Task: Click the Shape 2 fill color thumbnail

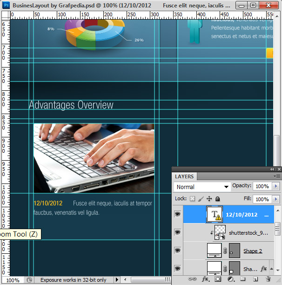Action: [214, 251]
